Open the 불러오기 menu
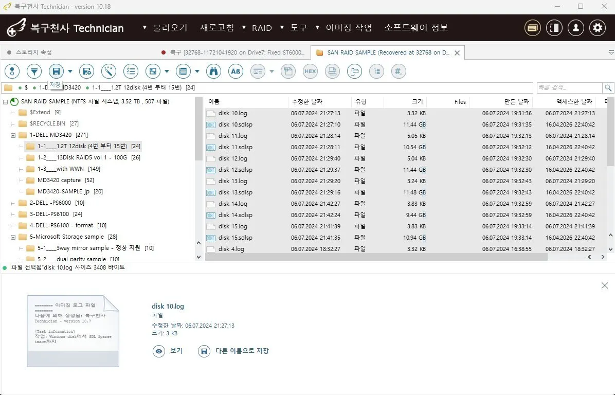 tap(170, 28)
